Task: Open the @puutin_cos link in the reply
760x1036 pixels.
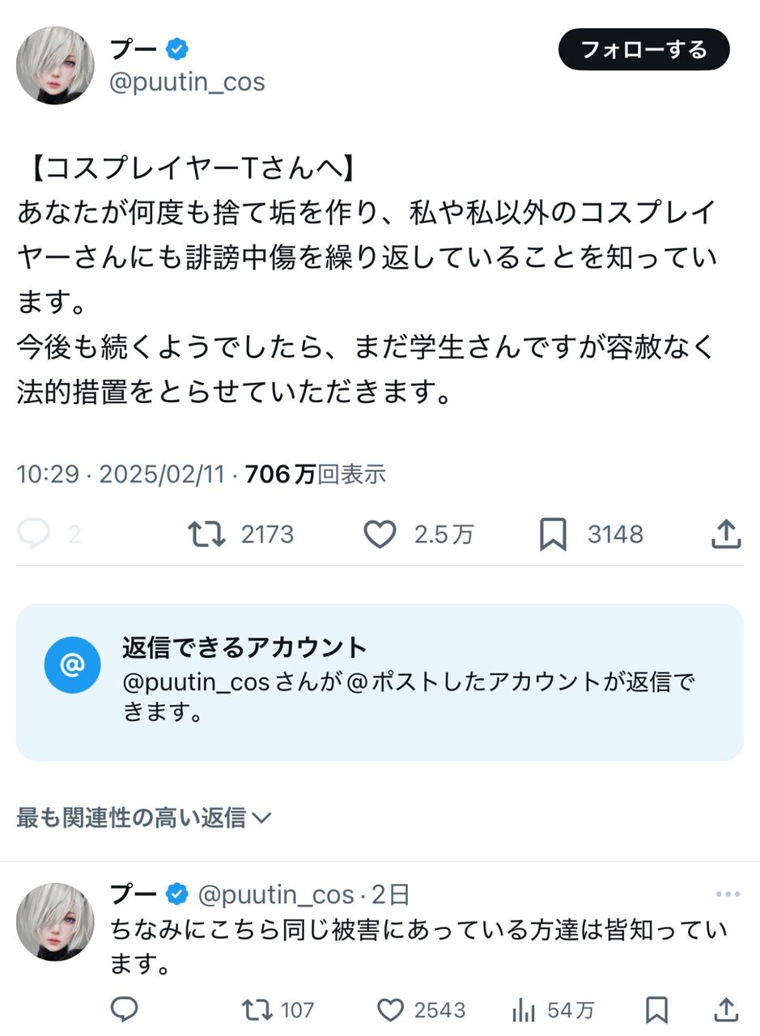Action: (x=276, y=894)
